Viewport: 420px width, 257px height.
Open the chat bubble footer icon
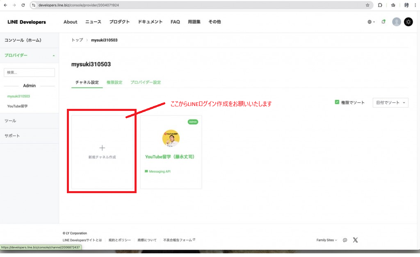tap(345, 240)
